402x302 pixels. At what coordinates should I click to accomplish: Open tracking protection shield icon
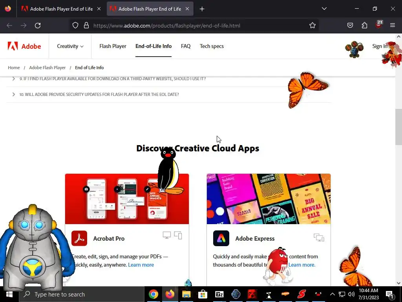(75, 26)
